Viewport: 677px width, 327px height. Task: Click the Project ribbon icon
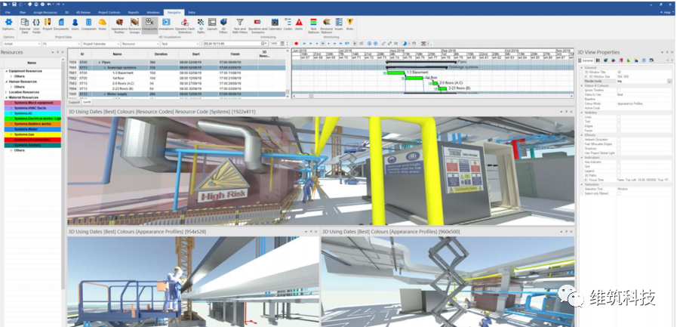pyautogui.click(x=48, y=24)
